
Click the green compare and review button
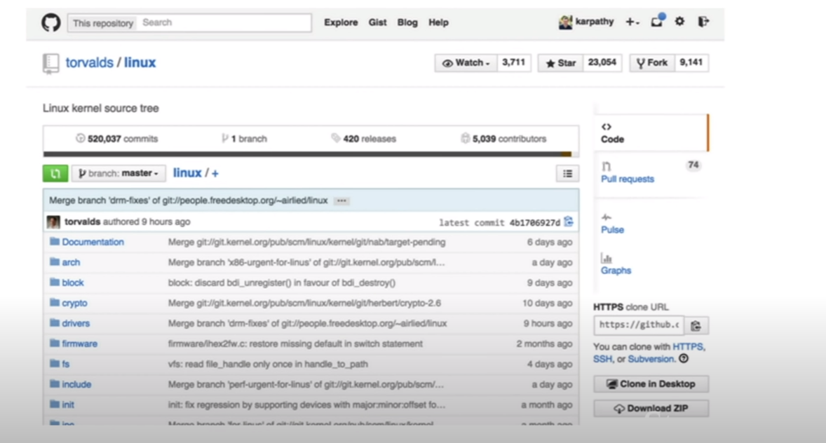(55, 173)
